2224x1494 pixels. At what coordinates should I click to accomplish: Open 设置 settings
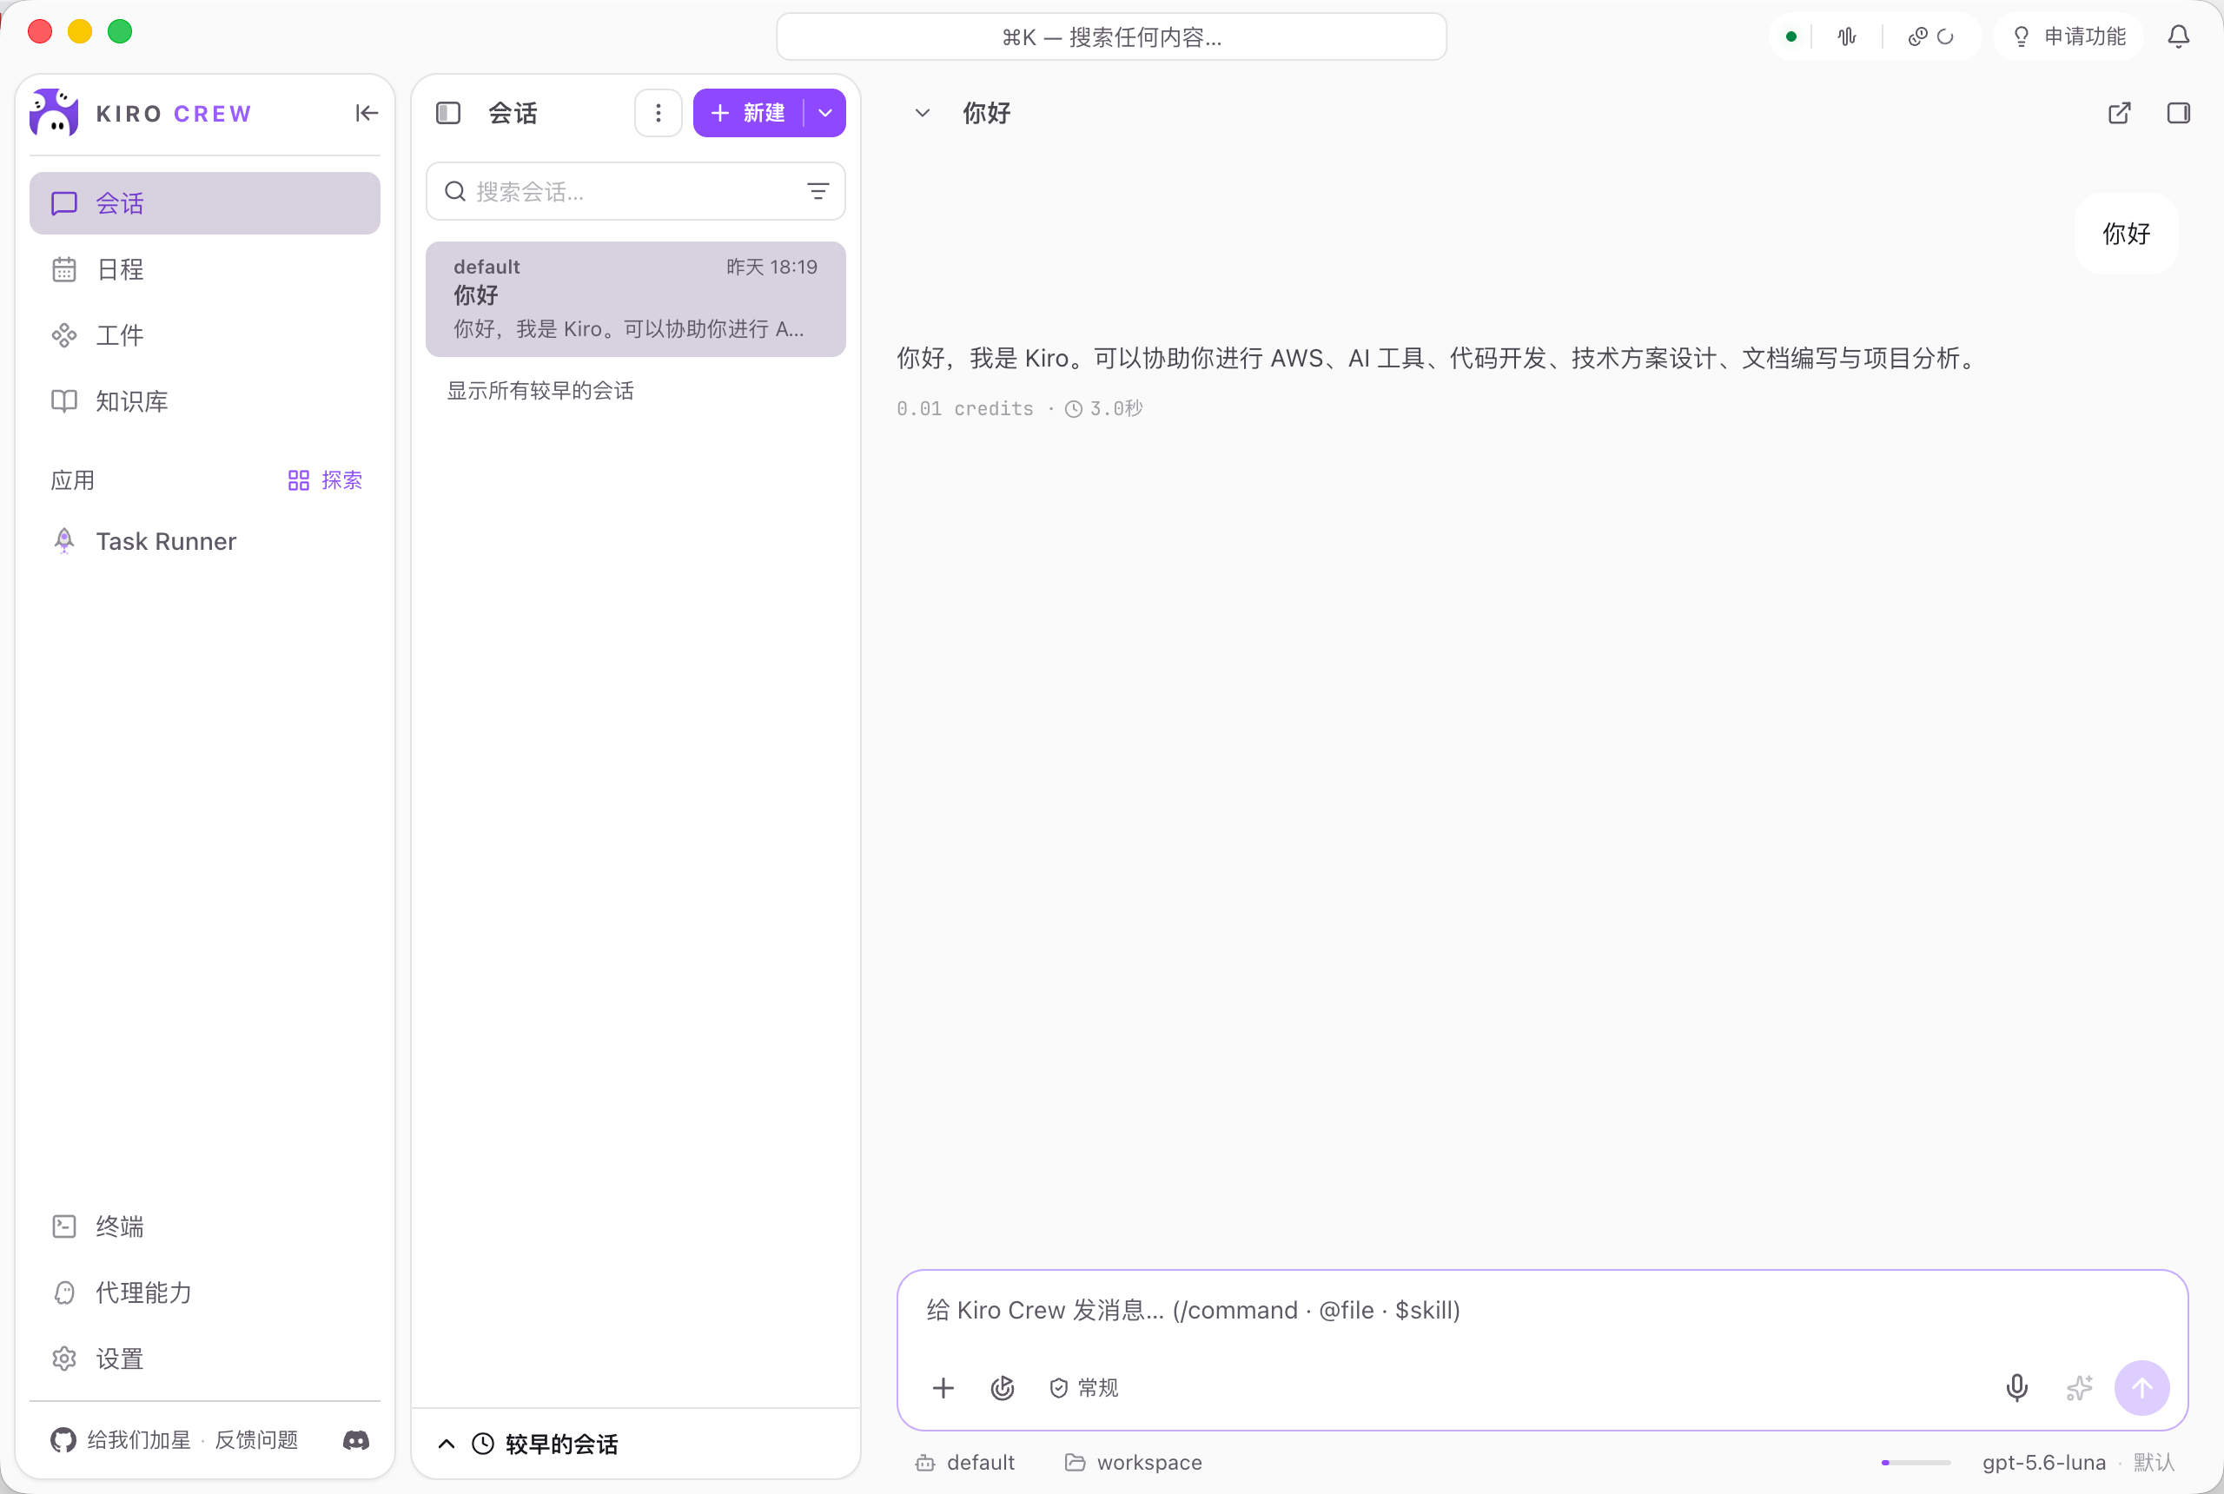(205, 1358)
